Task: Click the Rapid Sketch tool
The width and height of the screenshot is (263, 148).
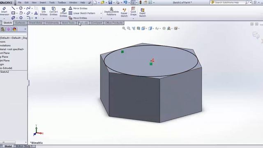Action: pos(143,13)
